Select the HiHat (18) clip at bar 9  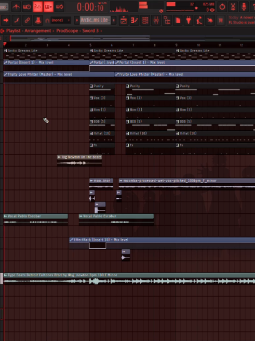pos(215,137)
